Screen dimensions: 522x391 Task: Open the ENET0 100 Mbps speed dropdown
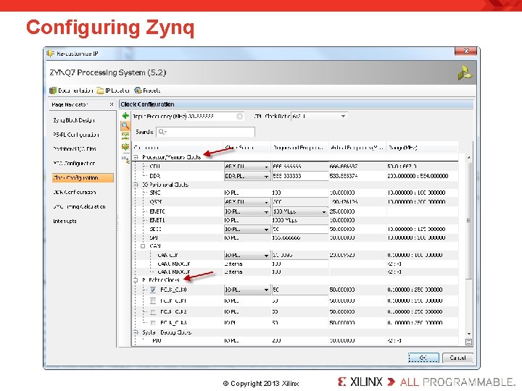click(x=300, y=211)
